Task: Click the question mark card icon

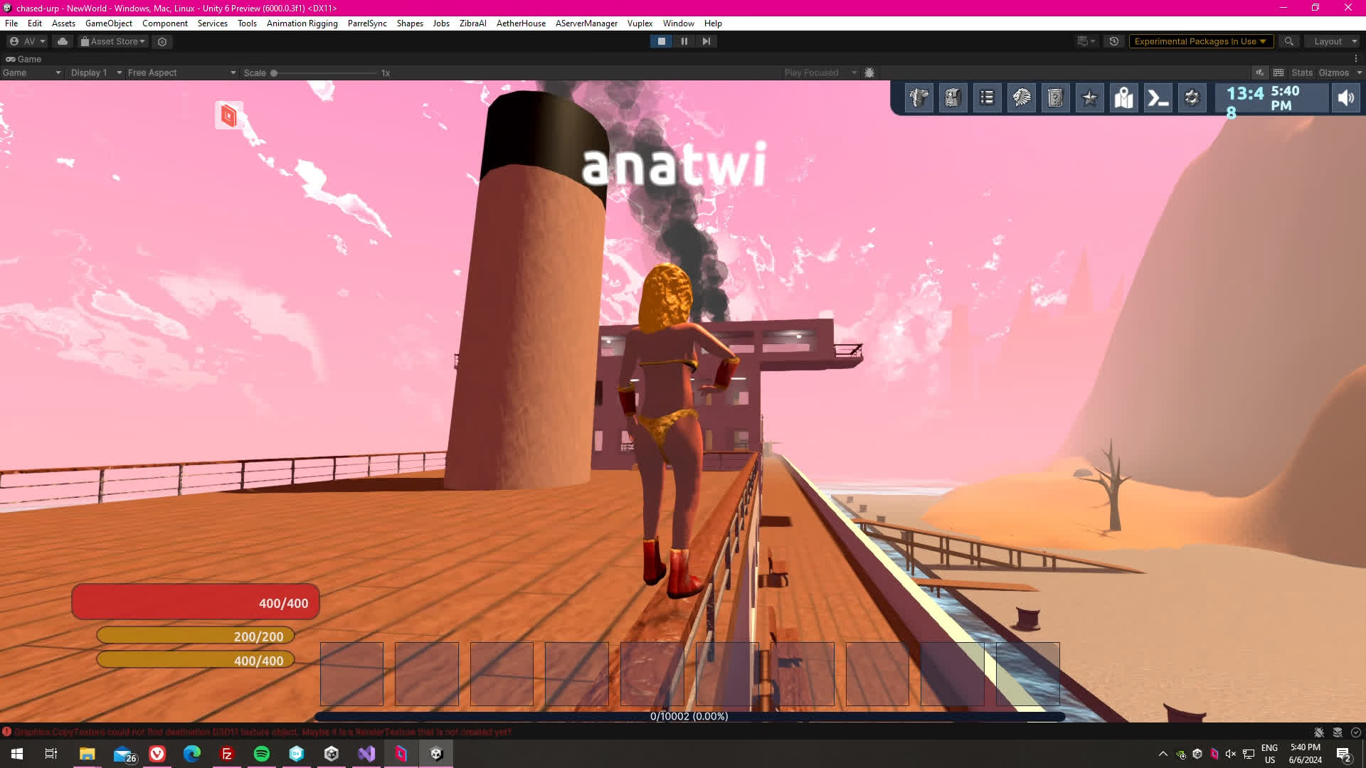Action: (x=1055, y=97)
